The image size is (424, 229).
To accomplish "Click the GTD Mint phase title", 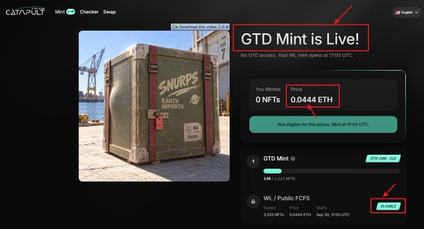I will pyautogui.click(x=276, y=159).
